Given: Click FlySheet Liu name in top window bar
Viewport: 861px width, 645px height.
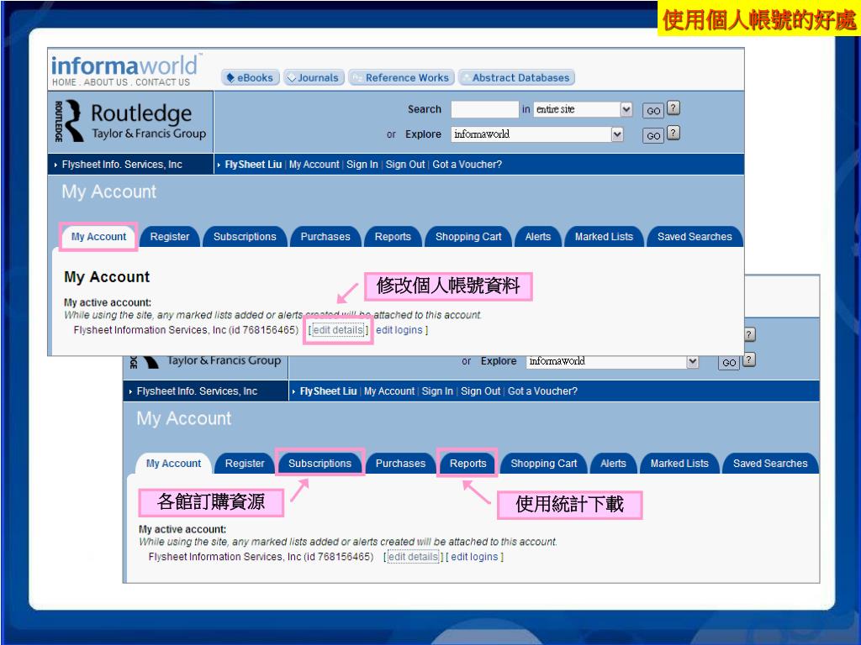Looking at the screenshot, I should [x=253, y=165].
